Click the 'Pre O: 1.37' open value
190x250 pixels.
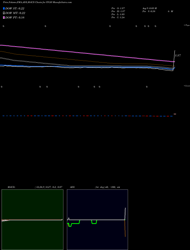pyautogui.click(x=118, y=8)
